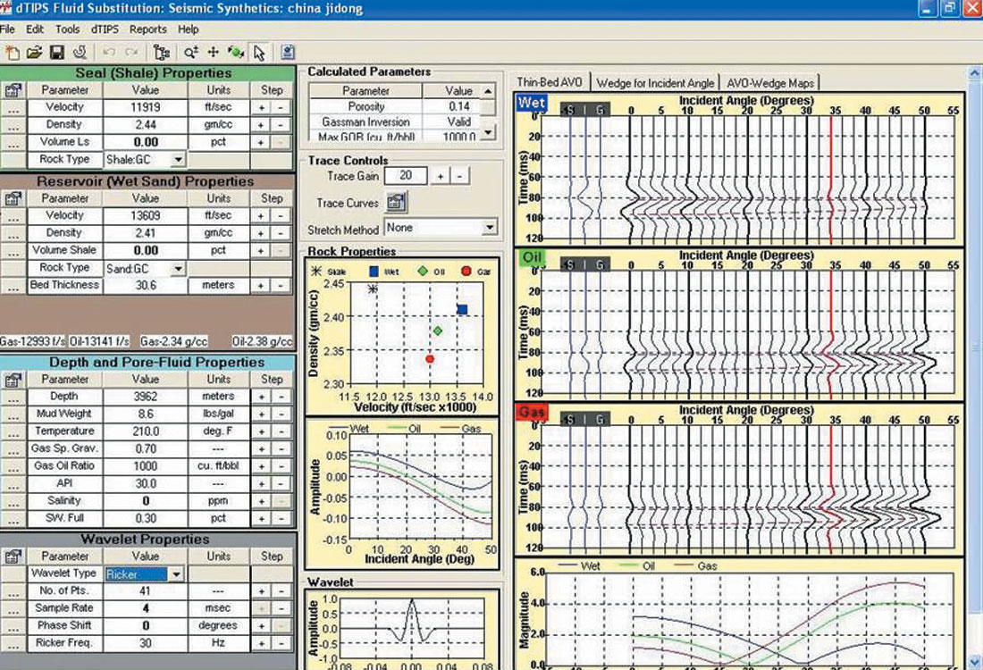
Task: Decrease Trace Gain with minus button
Action: [x=459, y=177]
